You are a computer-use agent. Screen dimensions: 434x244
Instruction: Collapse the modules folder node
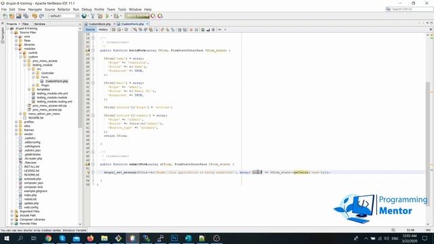pyautogui.click(x=16, y=49)
